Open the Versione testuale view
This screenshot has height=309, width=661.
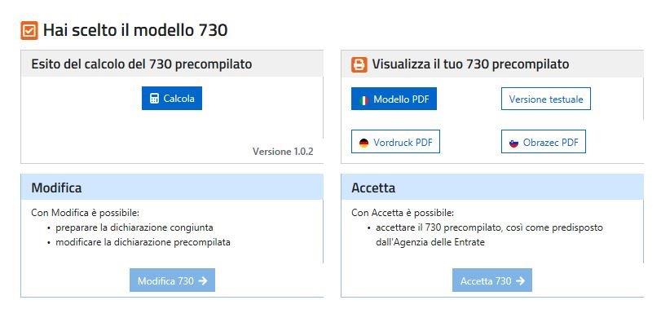pos(546,99)
